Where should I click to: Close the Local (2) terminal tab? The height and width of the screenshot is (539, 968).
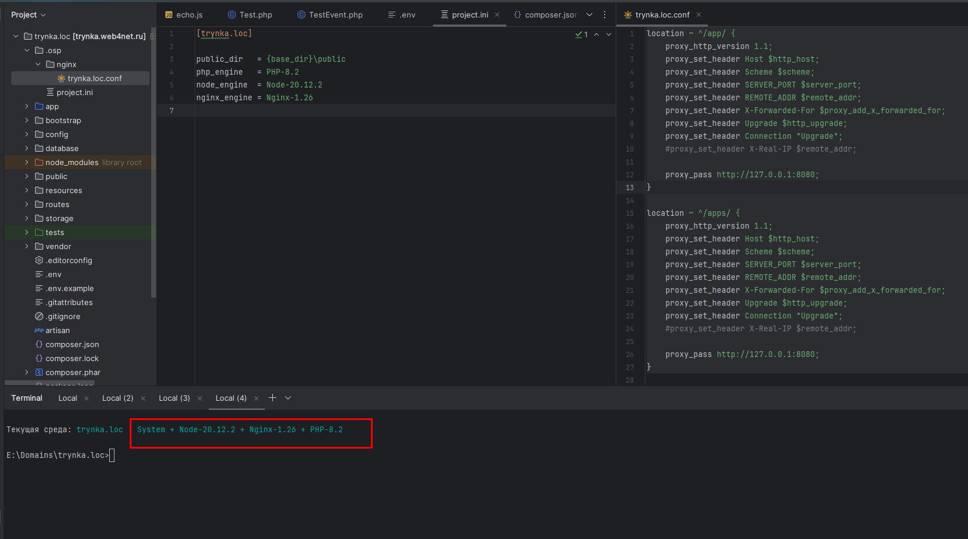(143, 398)
